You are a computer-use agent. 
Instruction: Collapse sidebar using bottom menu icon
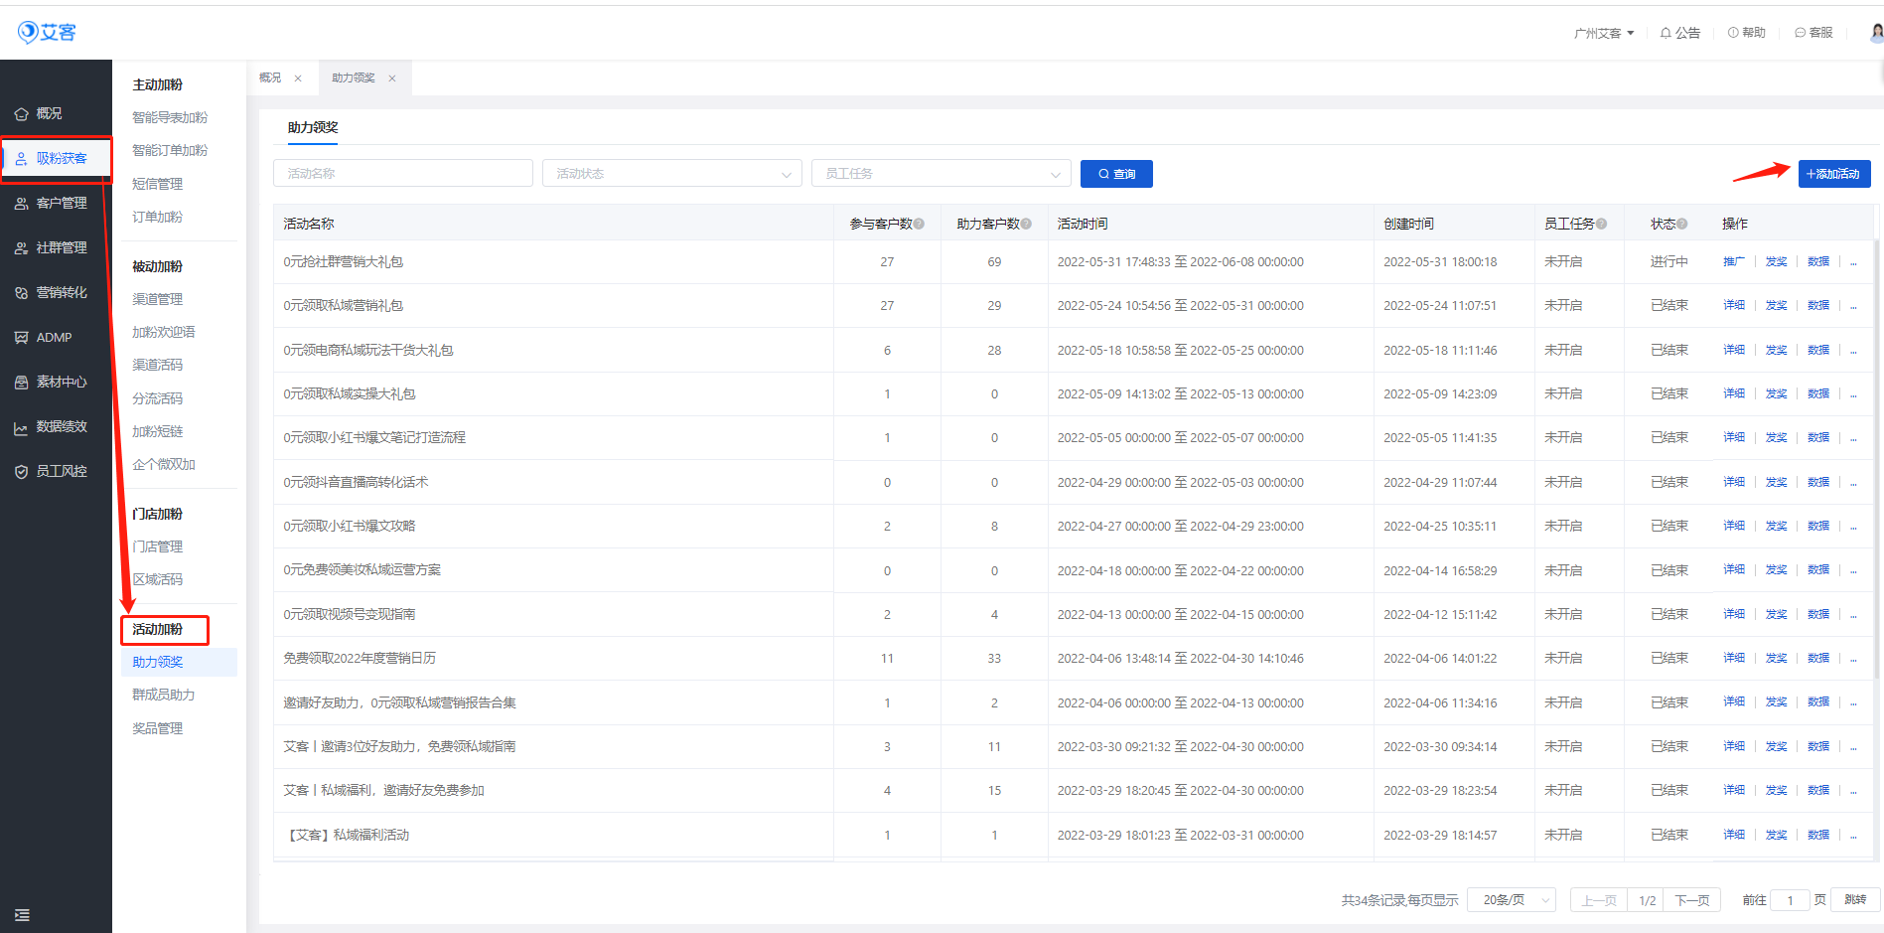point(22,914)
